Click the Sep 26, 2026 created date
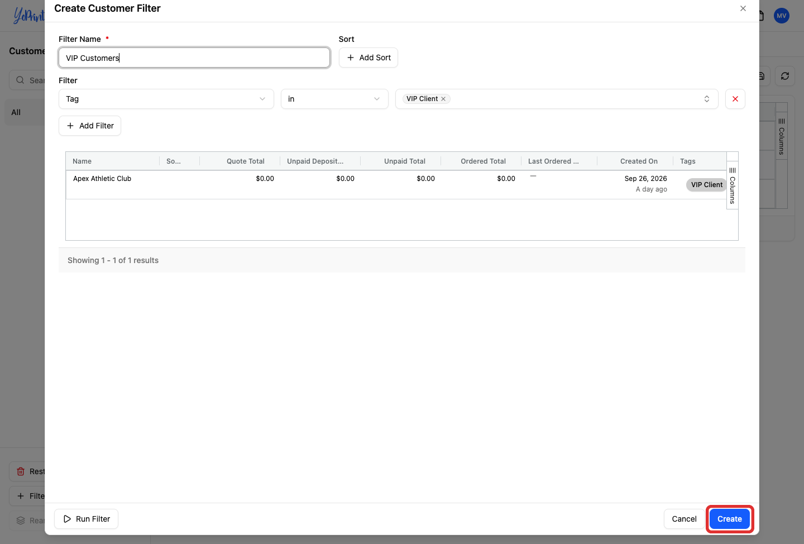This screenshot has height=544, width=804. pos(645,179)
